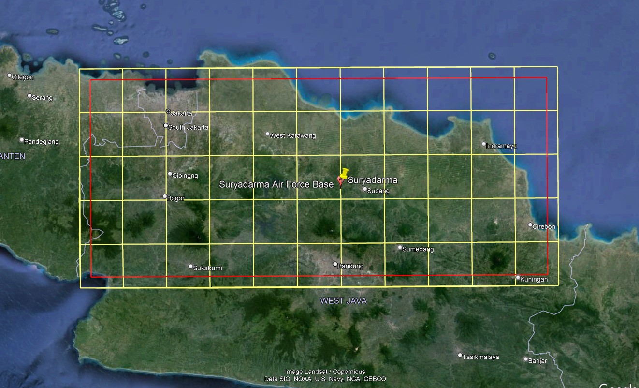Select the Tasikmalaya city dot marker
The width and height of the screenshot is (639, 388).
(460, 355)
